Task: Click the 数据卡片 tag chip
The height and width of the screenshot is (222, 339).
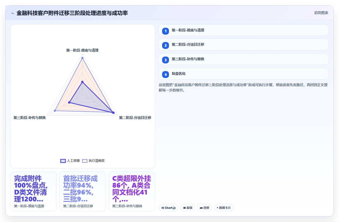Action: [x=224, y=208]
